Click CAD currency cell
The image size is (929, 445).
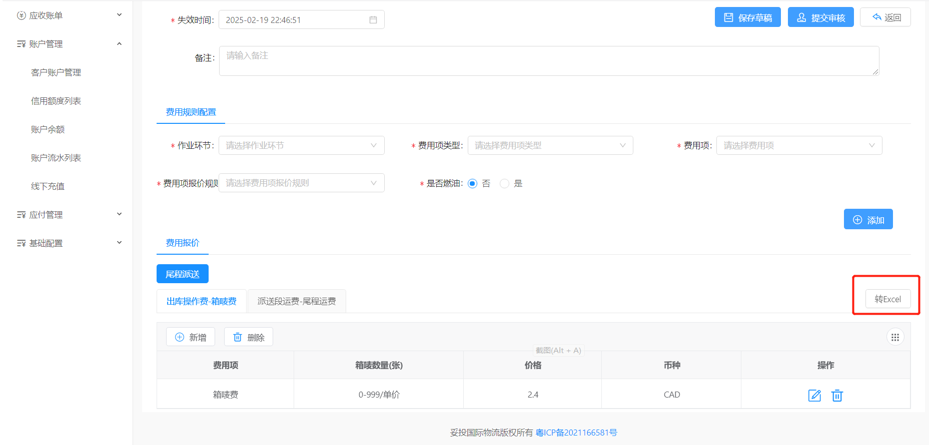[x=671, y=395]
